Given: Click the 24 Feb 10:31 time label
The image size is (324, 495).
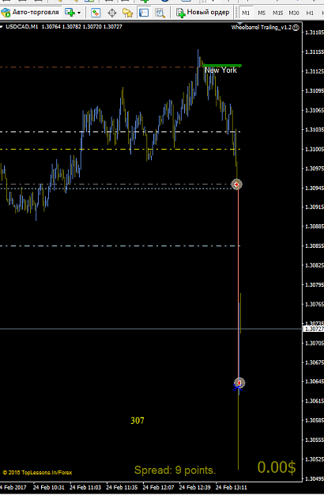Looking at the screenshot, I should (x=49, y=487).
